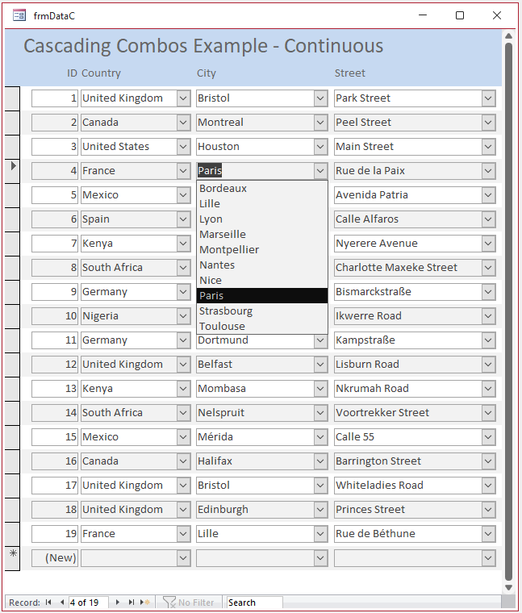Click the current record number field
Screen dimensions: 522x613
[x=89, y=603]
